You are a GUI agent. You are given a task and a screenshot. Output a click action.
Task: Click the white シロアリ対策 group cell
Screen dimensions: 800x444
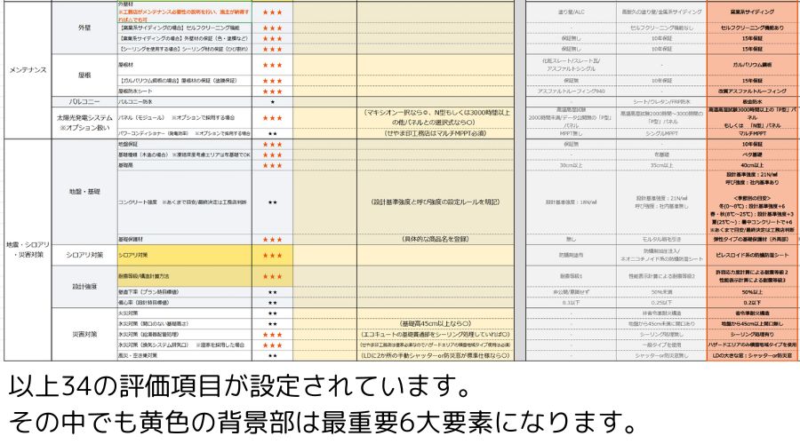click(x=84, y=255)
